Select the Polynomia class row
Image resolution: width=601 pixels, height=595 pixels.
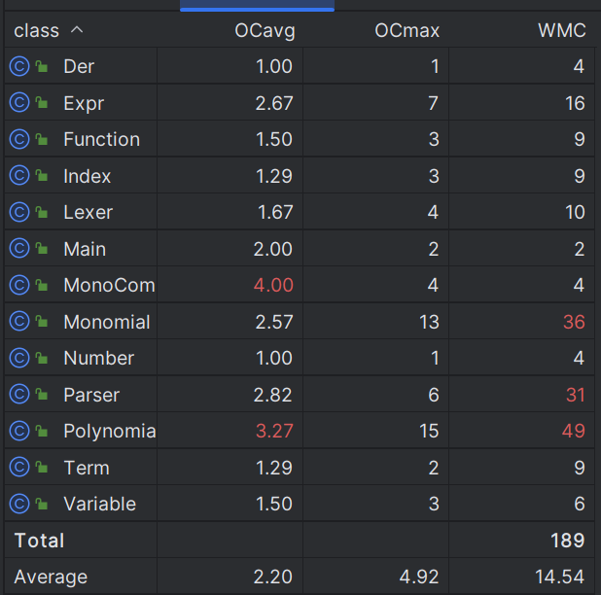300,431
